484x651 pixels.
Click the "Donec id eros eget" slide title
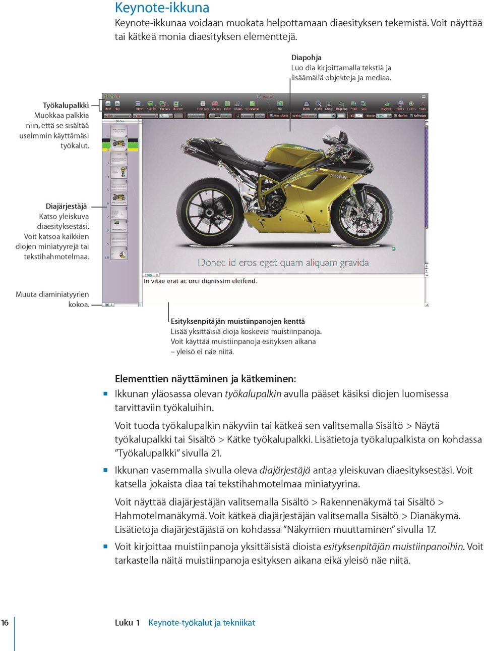283,263
